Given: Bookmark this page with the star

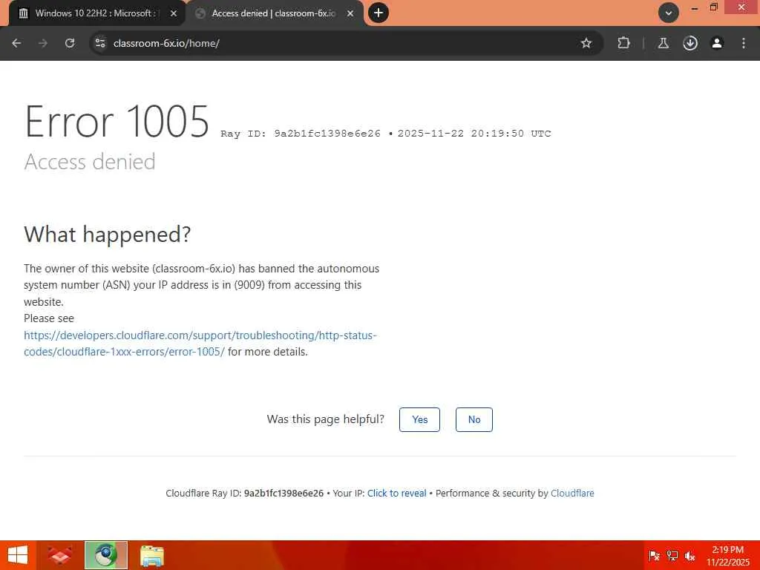Looking at the screenshot, I should [x=586, y=43].
